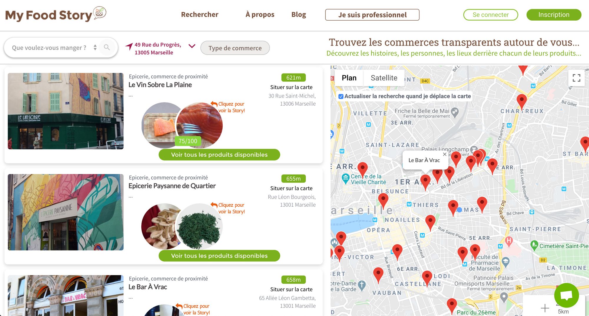Uncheck Actualiser la recherche quand je déplace
Screen dimensions: 589x316
point(341,96)
